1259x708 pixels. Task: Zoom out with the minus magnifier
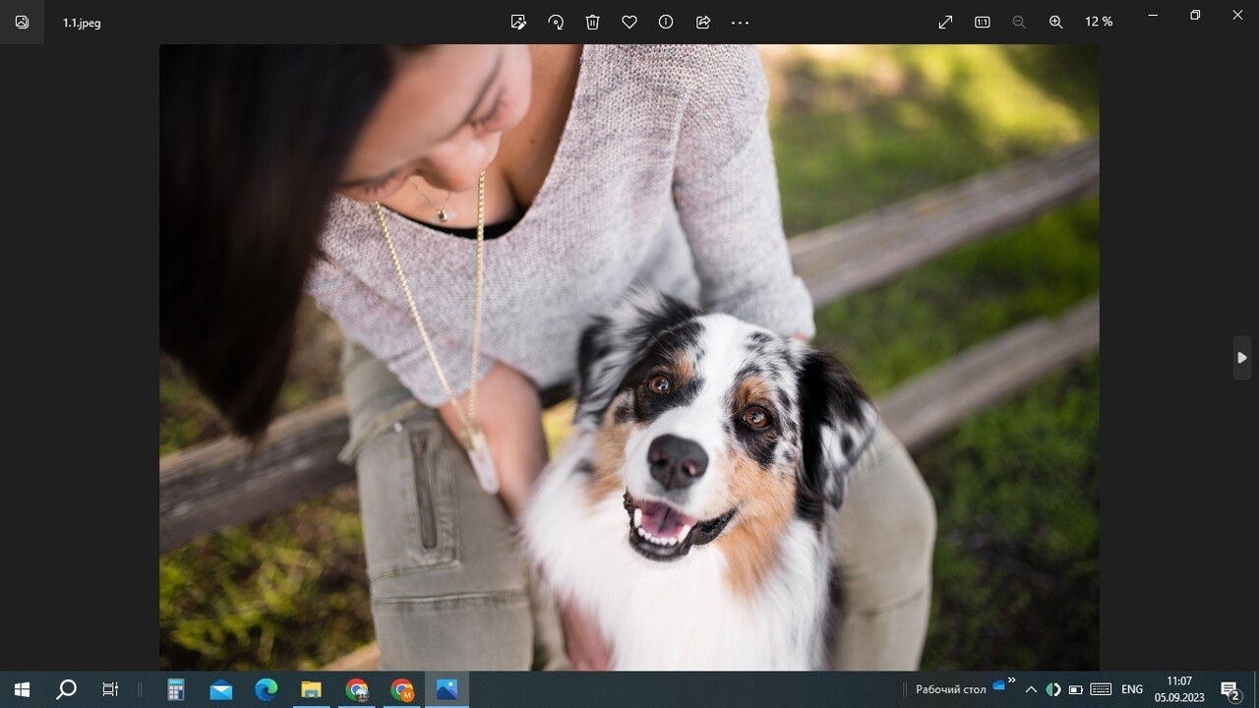point(1019,22)
